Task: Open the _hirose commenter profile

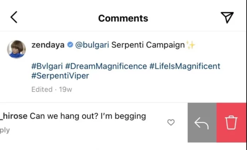Action: 14,116
